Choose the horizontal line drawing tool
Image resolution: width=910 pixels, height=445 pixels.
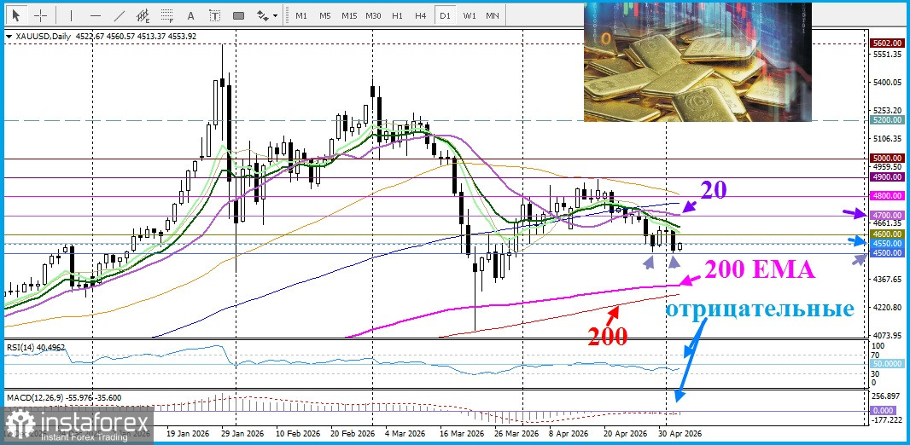coord(96,15)
